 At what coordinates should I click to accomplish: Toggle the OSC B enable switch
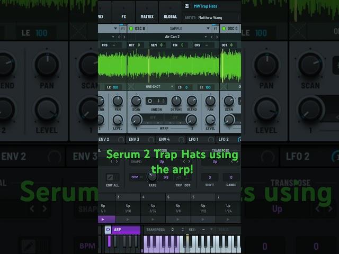pos(131,29)
